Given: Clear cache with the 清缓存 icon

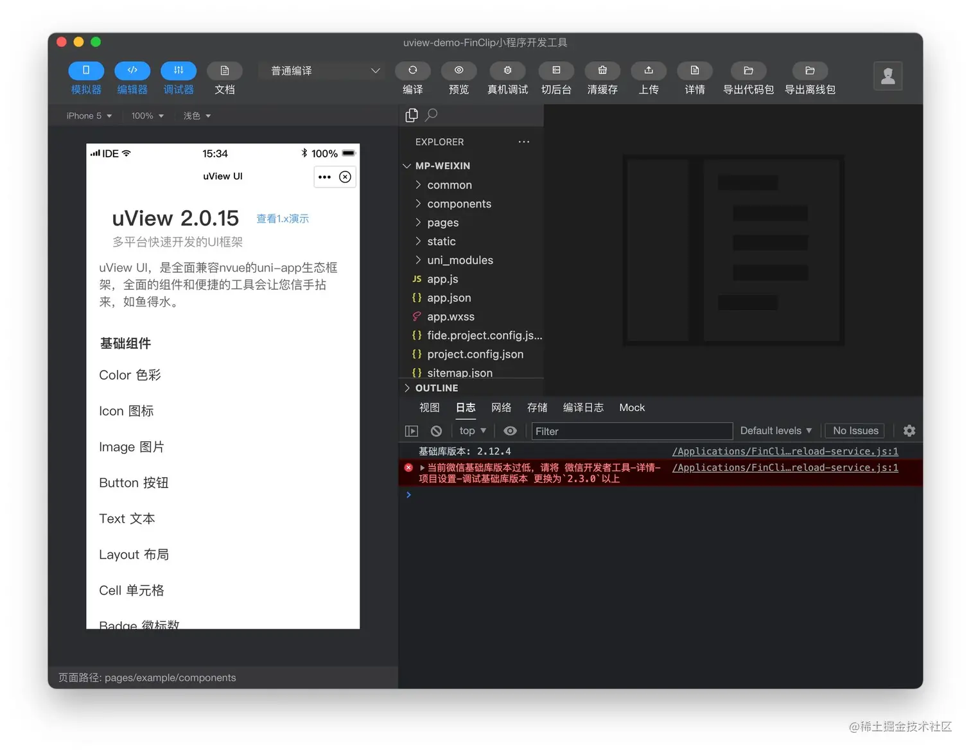Looking at the screenshot, I should [602, 71].
